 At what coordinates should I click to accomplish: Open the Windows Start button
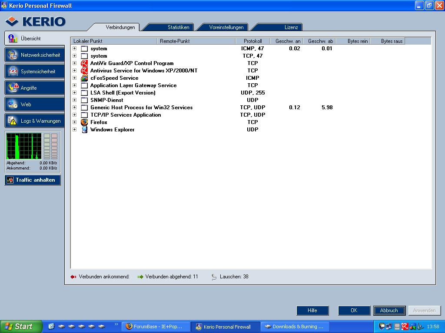pyautogui.click(x=21, y=326)
